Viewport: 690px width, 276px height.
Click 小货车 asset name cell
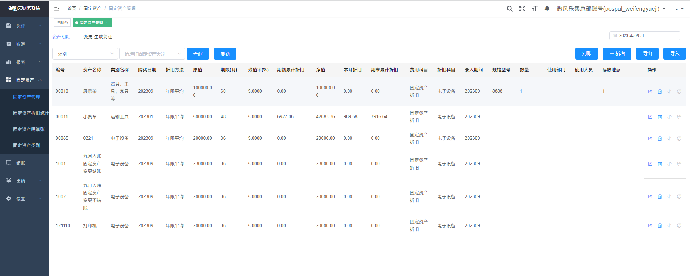(90, 117)
